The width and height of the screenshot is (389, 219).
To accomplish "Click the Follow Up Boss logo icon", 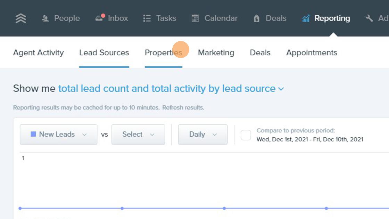I will coord(21,18).
